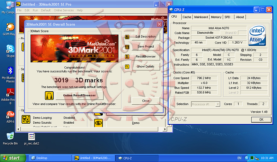Viewport: 277px width, 162px height.
Task: Switch to the Cache tab in CPU-Z
Action: [187, 17]
